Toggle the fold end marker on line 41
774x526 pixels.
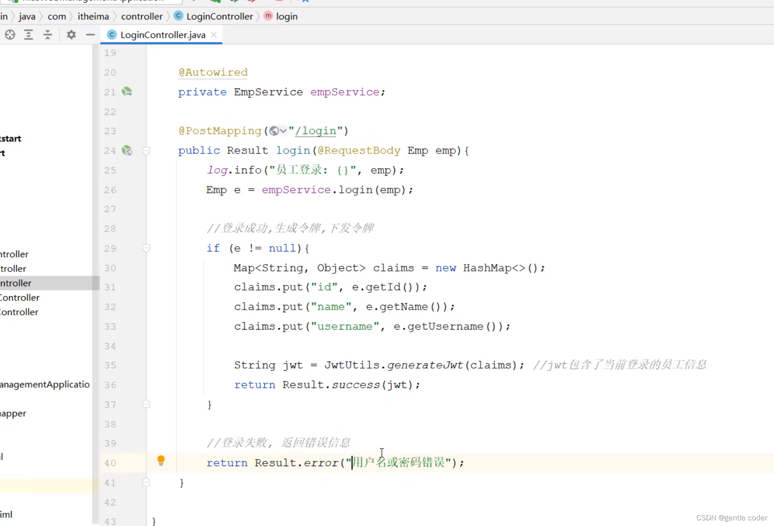tap(146, 482)
